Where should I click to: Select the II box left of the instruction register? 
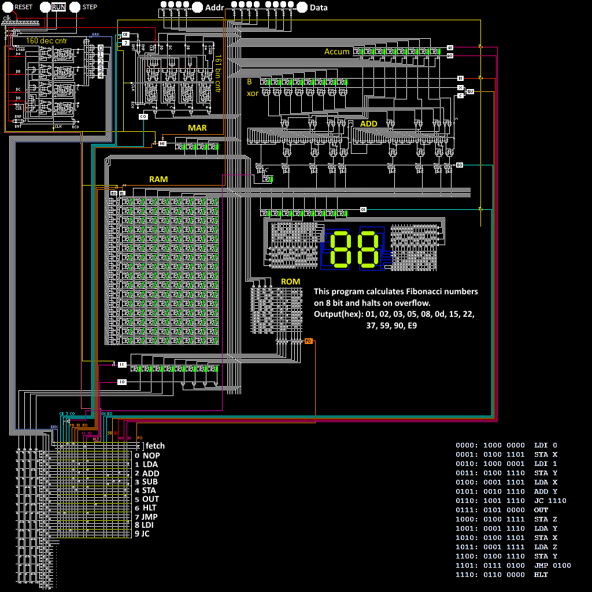point(123,365)
